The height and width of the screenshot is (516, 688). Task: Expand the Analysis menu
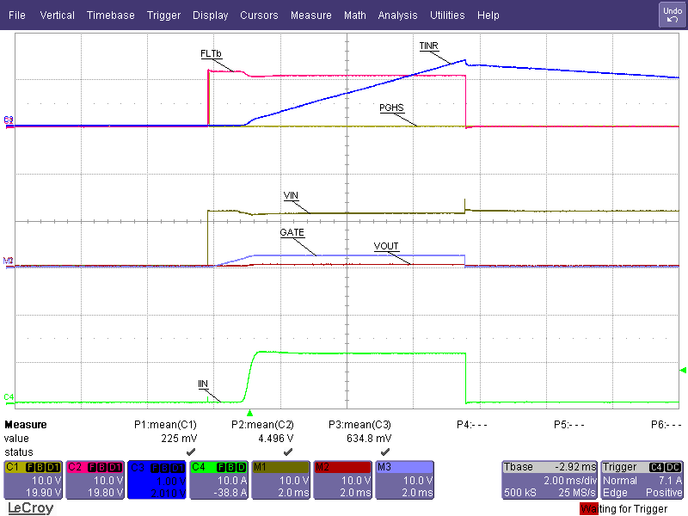coord(397,15)
